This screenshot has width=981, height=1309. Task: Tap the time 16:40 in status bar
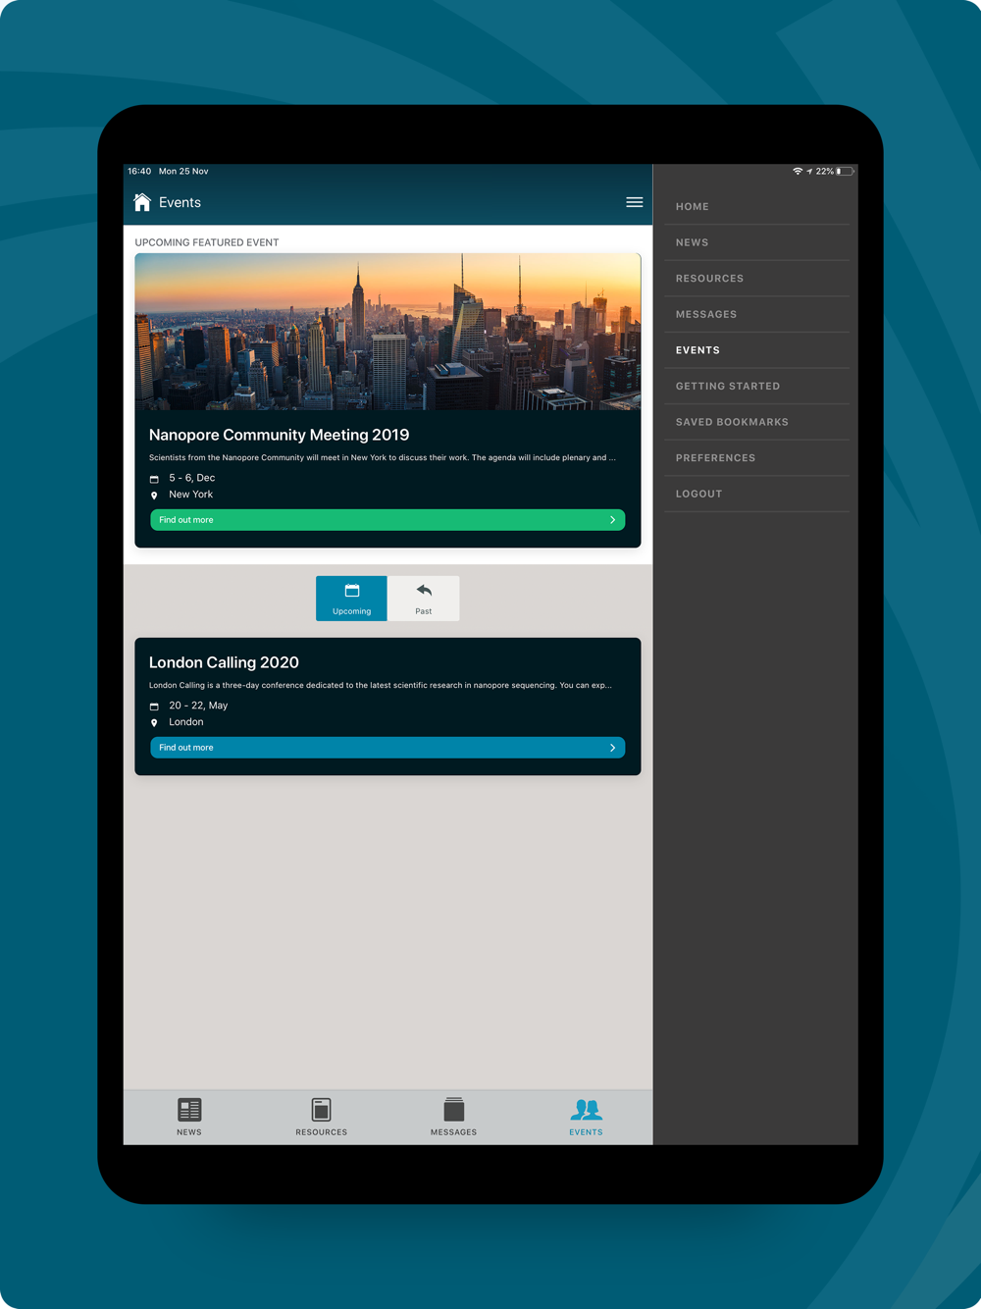(139, 171)
